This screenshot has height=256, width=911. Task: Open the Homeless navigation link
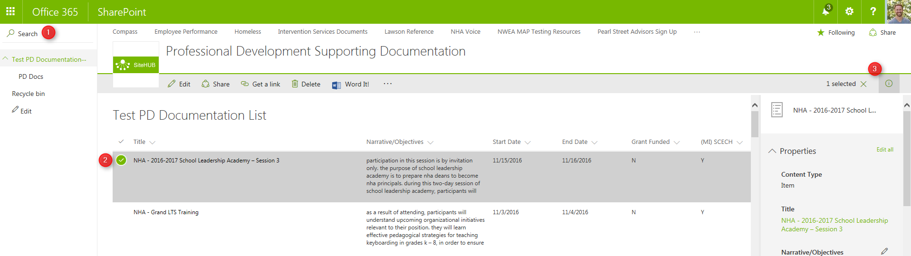pos(248,32)
